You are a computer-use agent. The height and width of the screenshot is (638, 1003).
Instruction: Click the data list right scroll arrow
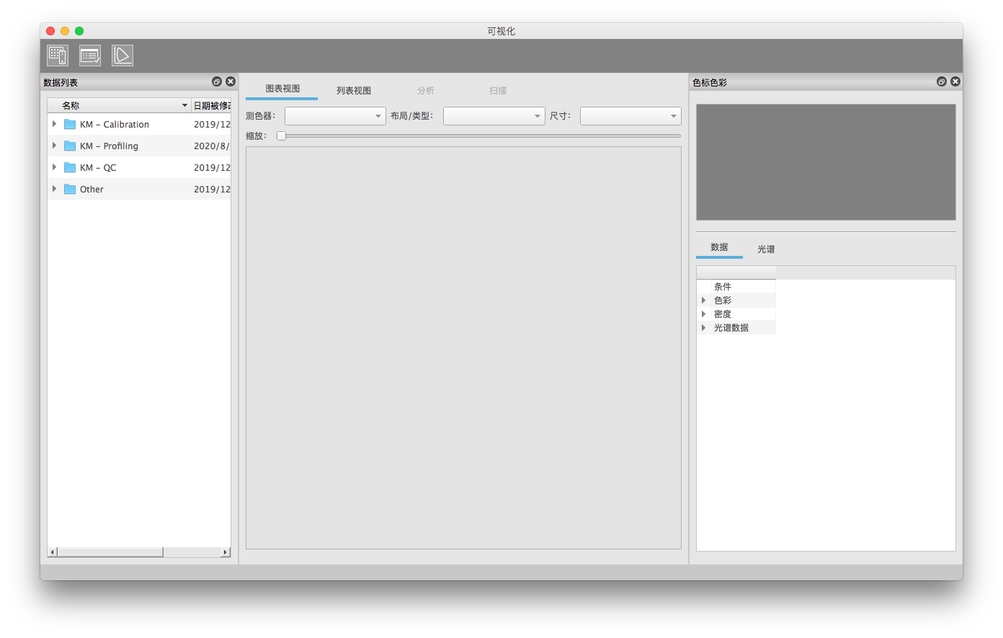pos(226,552)
